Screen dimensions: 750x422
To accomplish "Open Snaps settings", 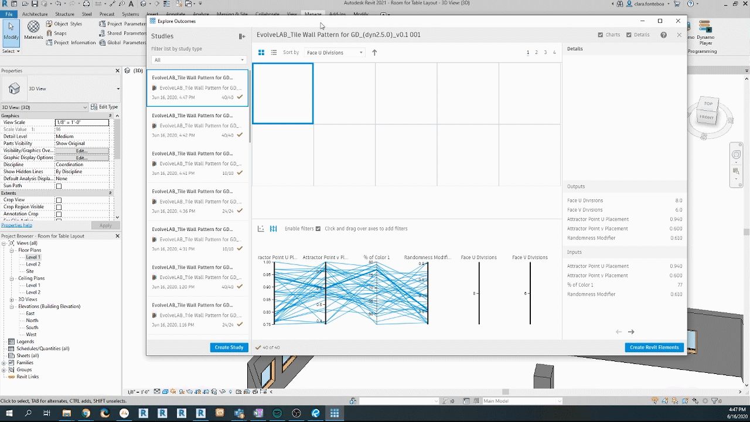I will pos(56,33).
